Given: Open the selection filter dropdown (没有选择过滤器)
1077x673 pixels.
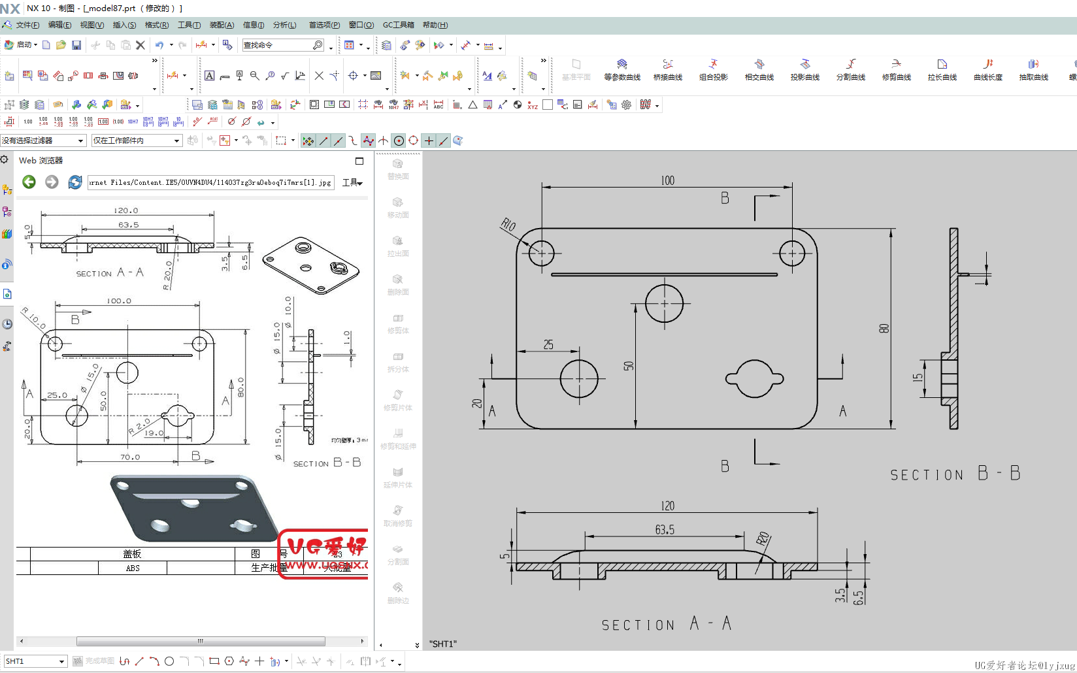Looking at the screenshot, I should [x=44, y=140].
